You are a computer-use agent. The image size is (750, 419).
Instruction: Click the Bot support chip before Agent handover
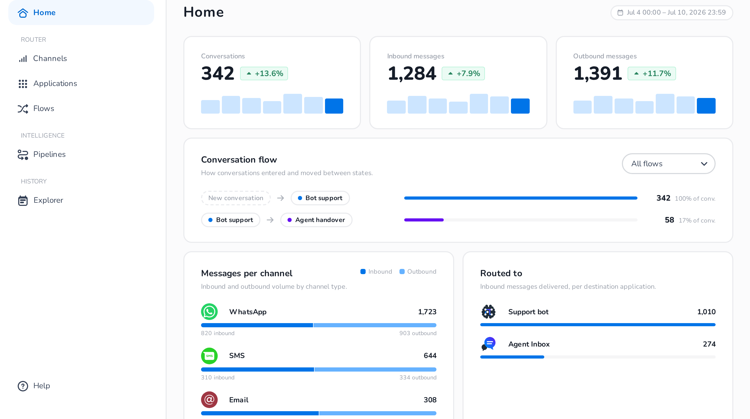[x=230, y=220]
